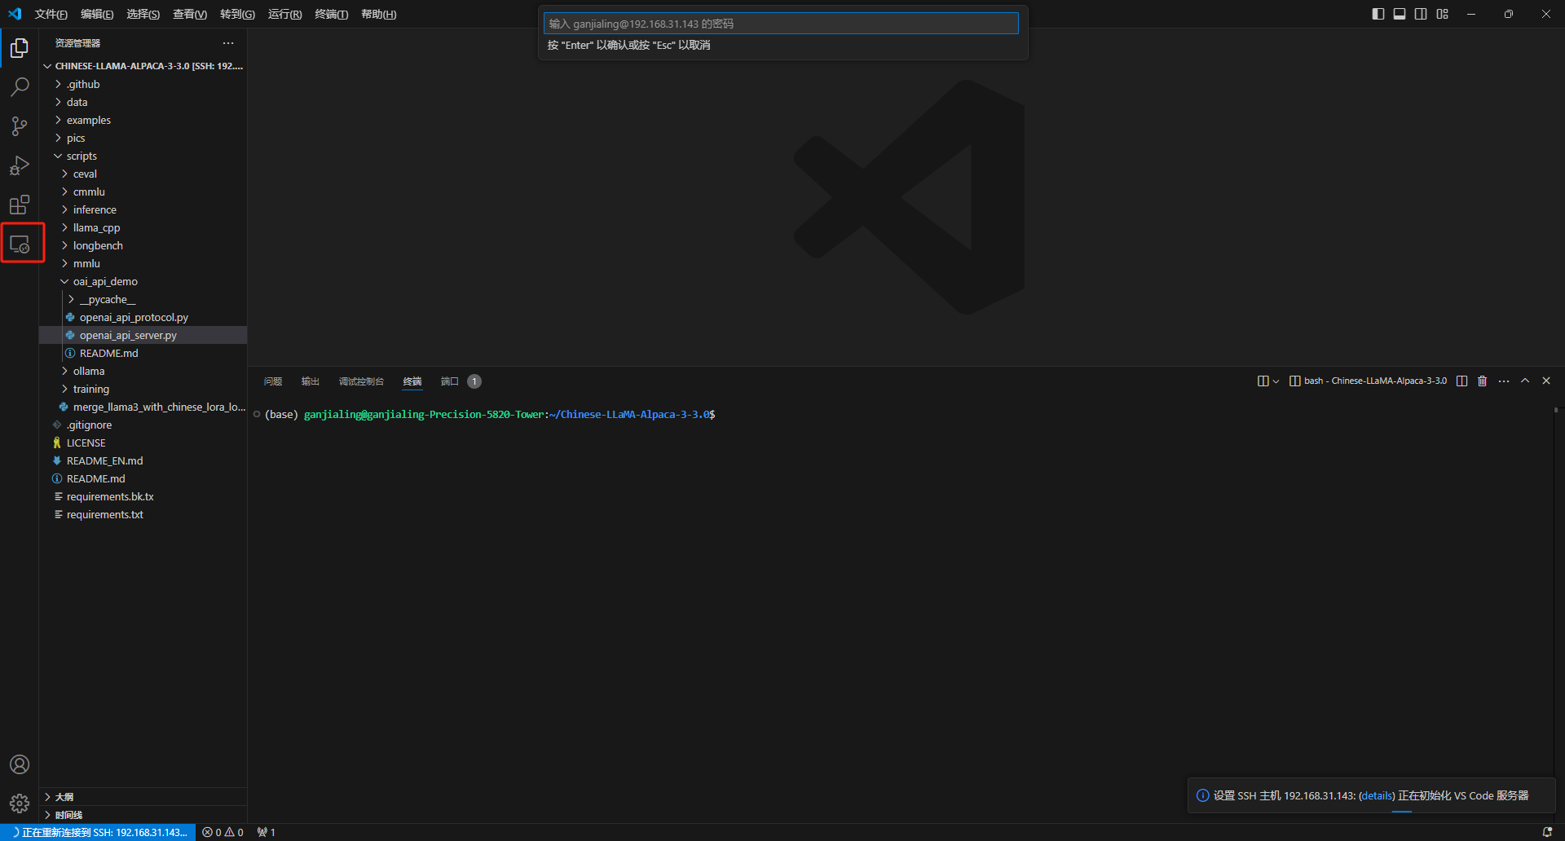Open new terminal launch profile dropdown arrow

pyautogui.click(x=1276, y=381)
